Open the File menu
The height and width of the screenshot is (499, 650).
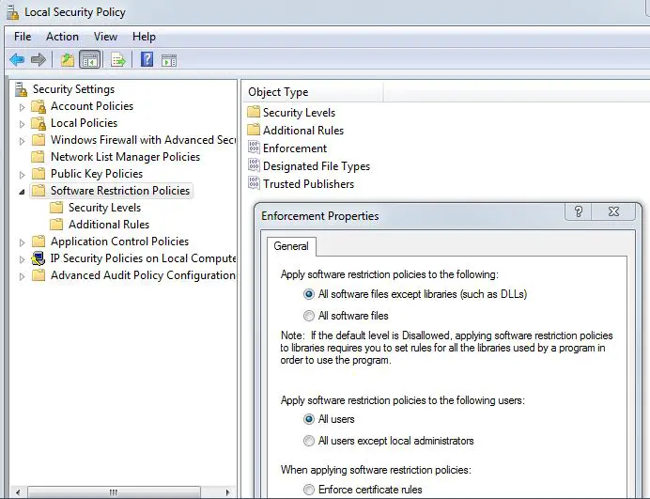pos(23,37)
